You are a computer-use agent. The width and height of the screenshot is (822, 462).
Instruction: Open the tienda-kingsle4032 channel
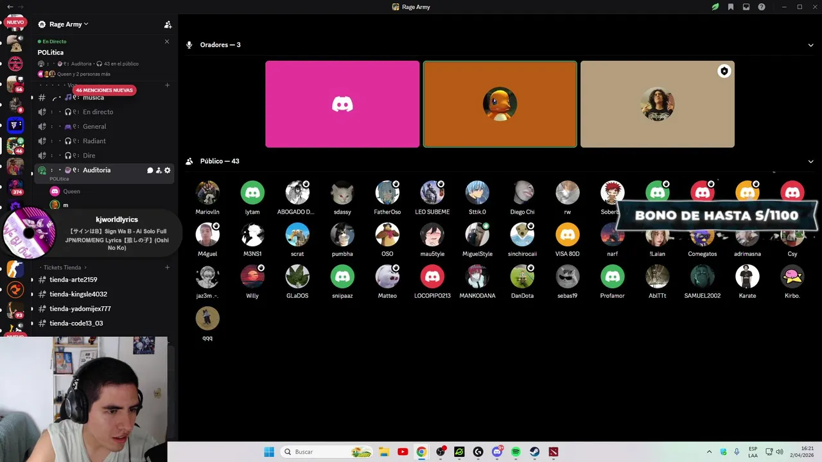pyautogui.click(x=105, y=294)
